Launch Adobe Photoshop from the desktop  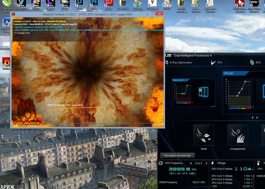coord(94,5)
